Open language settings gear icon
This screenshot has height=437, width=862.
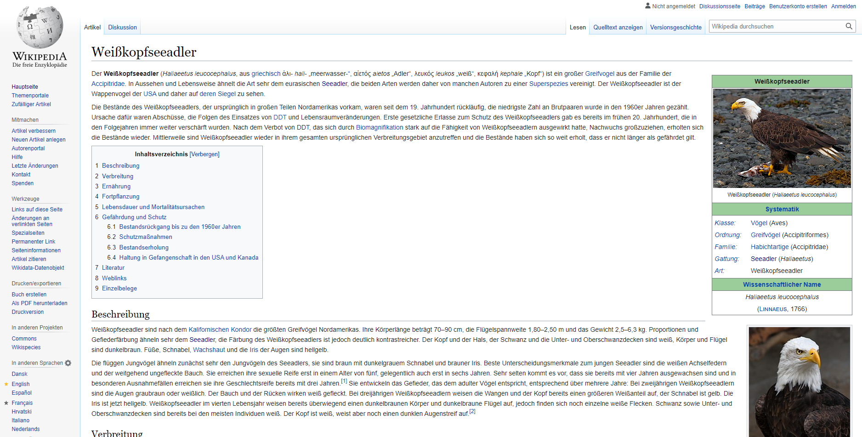point(68,363)
